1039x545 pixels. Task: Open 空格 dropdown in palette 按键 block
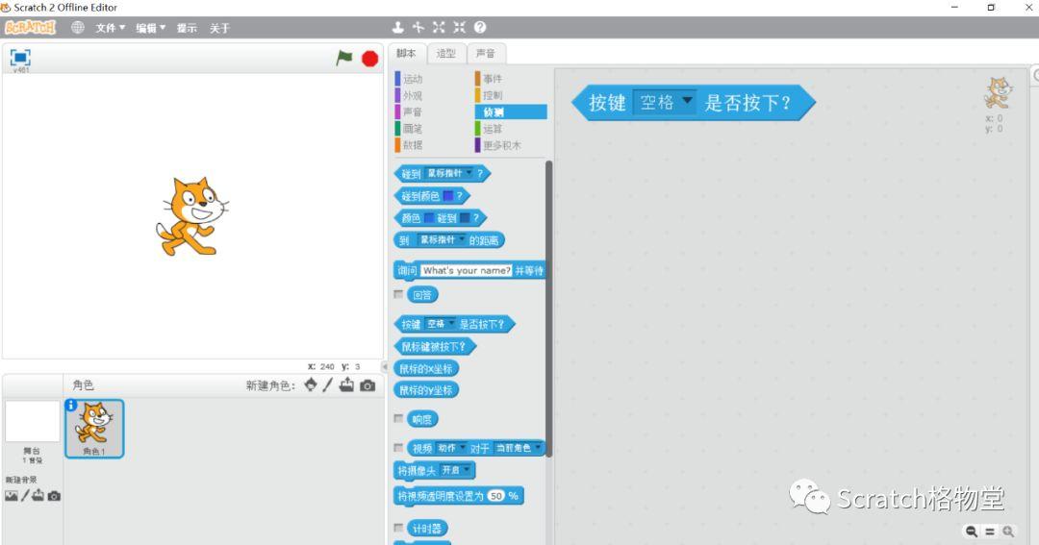click(x=441, y=324)
